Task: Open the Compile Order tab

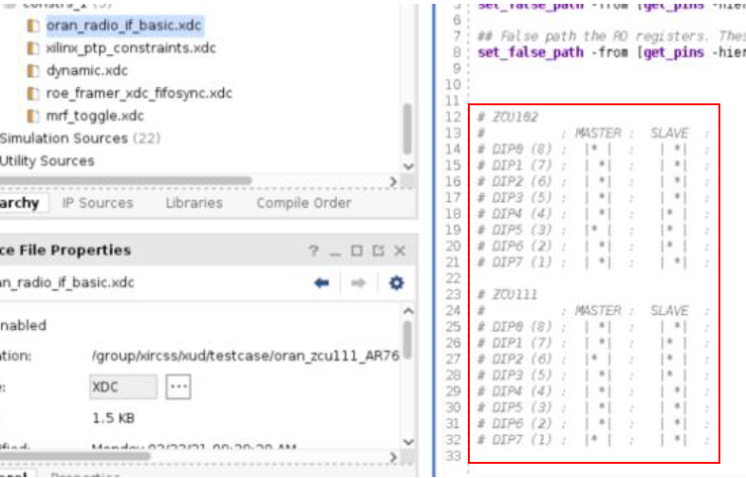Action: tap(303, 203)
